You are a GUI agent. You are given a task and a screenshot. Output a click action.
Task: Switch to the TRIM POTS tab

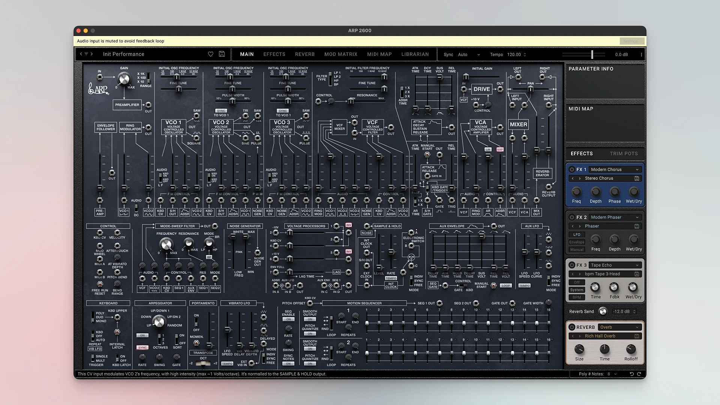623,153
